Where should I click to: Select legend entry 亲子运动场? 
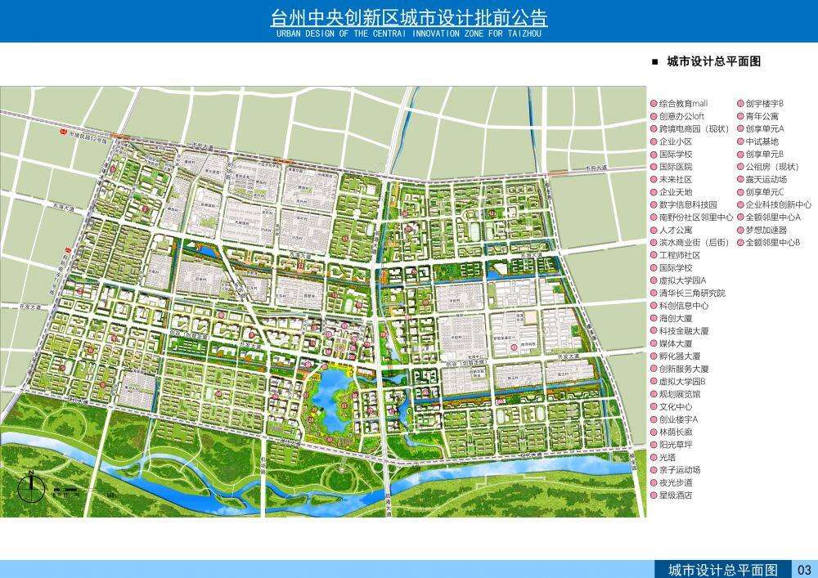pyautogui.click(x=675, y=470)
